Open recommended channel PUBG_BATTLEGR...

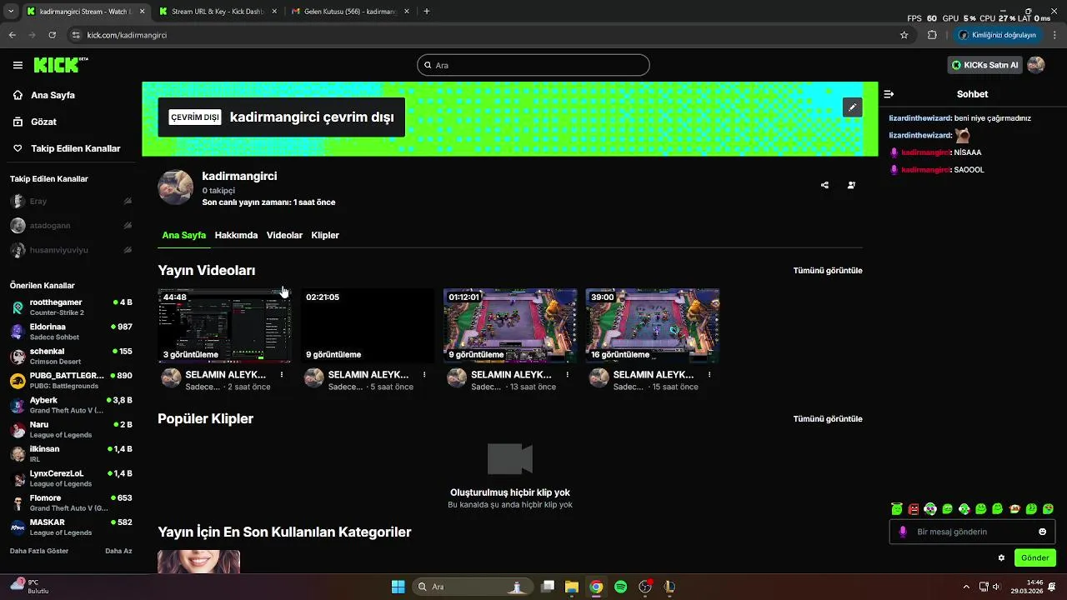tap(71, 381)
